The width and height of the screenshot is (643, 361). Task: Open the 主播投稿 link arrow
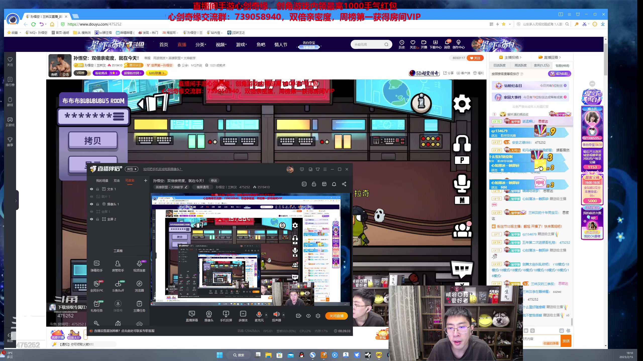(520, 57)
